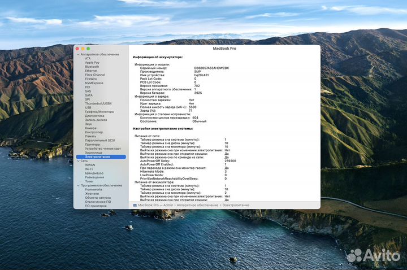Choose the PCI sidebar entry
This screenshot has height=270, width=407.
pos(88,87)
